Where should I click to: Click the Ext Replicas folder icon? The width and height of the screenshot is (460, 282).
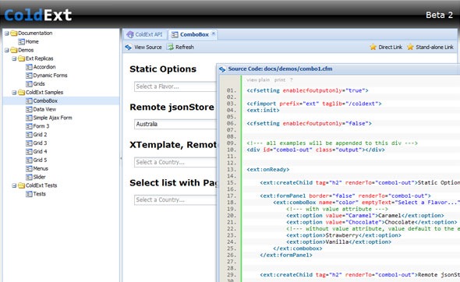tap(21, 58)
